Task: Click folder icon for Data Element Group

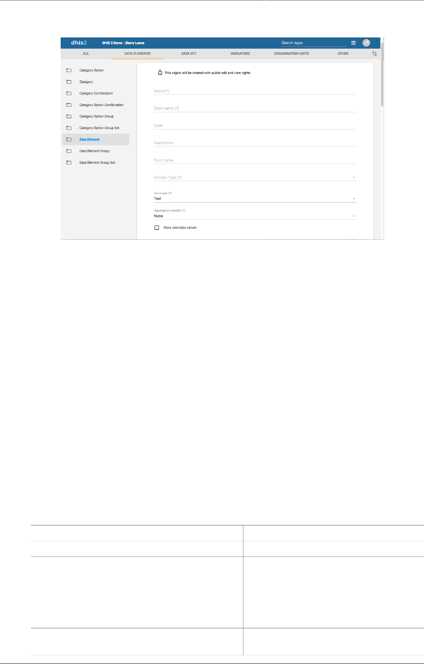Action: (69, 151)
